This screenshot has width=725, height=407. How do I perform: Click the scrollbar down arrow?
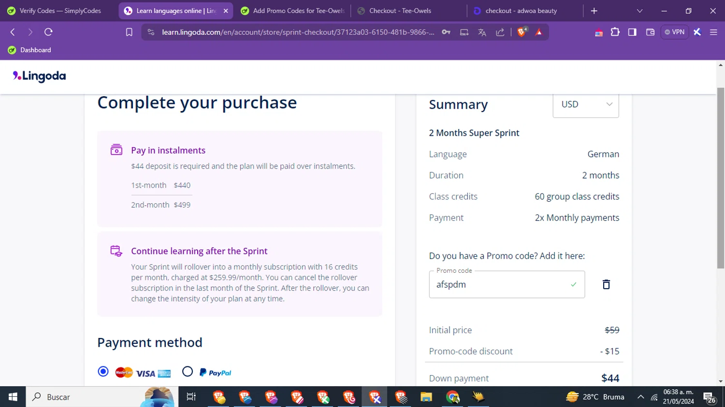(x=721, y=381)
